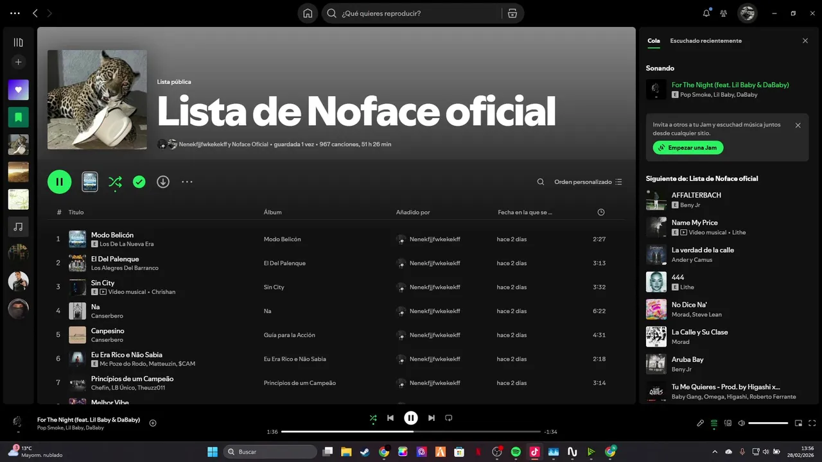This screenshot has height=462, width=822.
Task: Open friend activity icon
Action: coord(724,13)
